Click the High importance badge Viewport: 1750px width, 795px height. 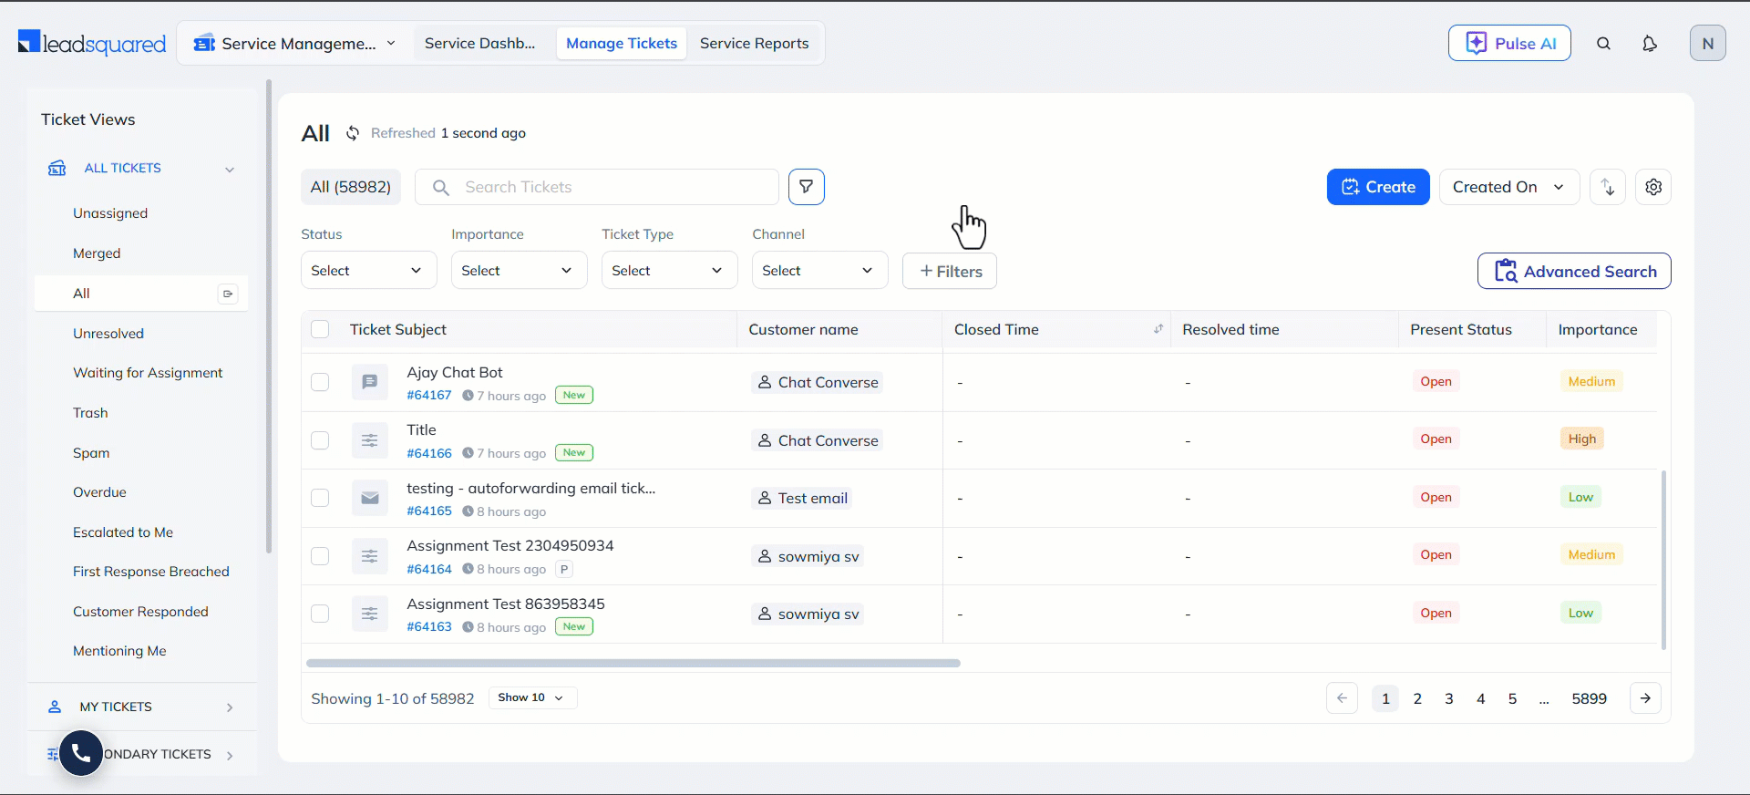1582,439
